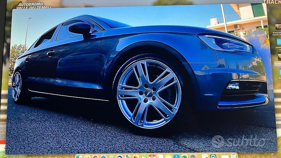
Task: Select the 'Matrimo... Martina' desktop file
Action: tap(279, 56)
